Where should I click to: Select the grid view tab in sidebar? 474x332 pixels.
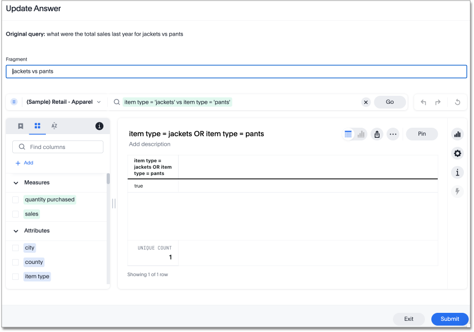(37, 126)
